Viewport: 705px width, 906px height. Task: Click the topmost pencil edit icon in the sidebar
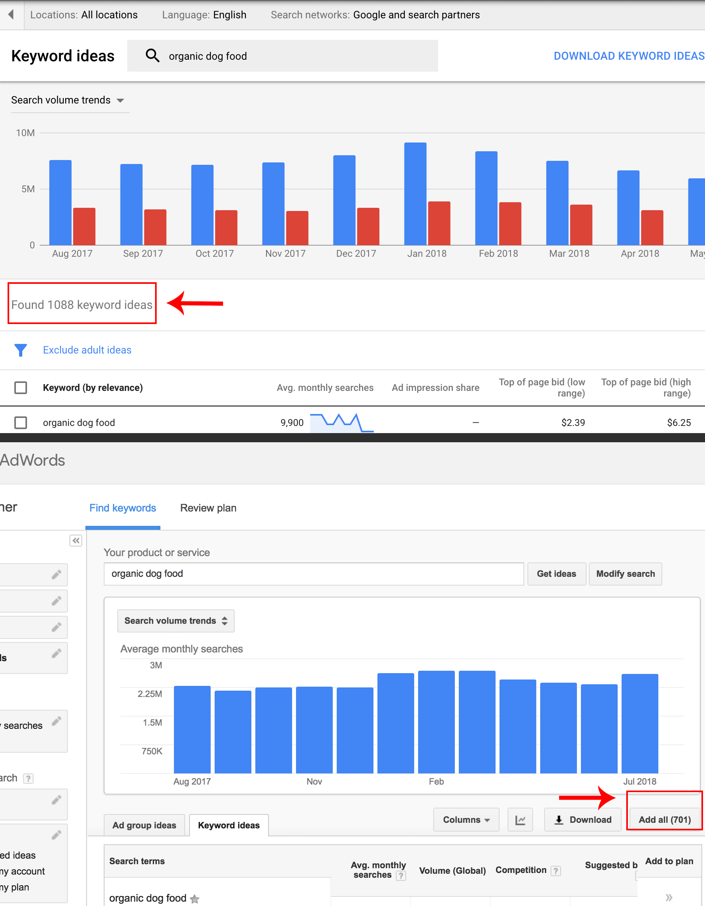tap(56, 574)
